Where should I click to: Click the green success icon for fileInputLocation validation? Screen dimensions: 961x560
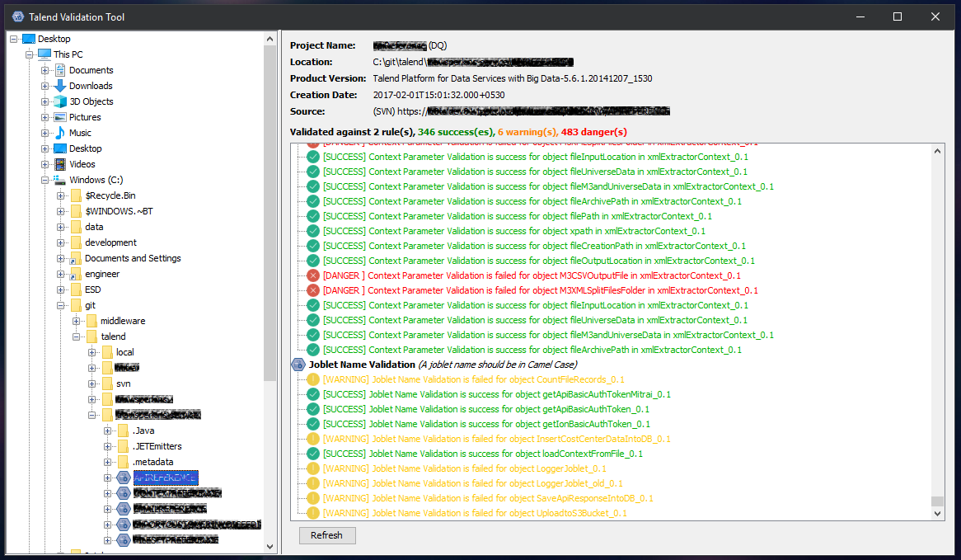[x=312, y=156]
